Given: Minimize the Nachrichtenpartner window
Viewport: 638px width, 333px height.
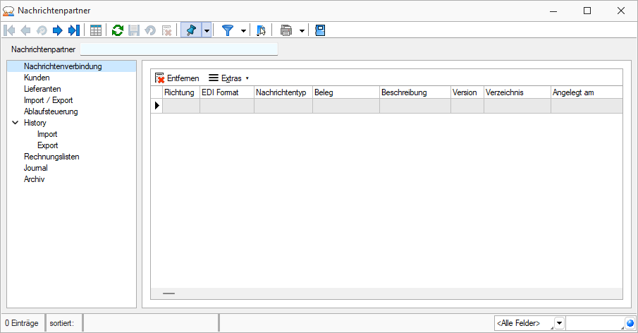Looking at the screenshot, I should [x=553, y=11].
